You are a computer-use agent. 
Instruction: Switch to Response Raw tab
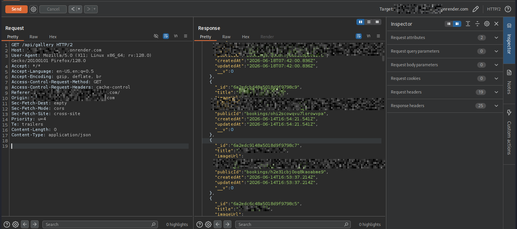[x=226, y=37]
